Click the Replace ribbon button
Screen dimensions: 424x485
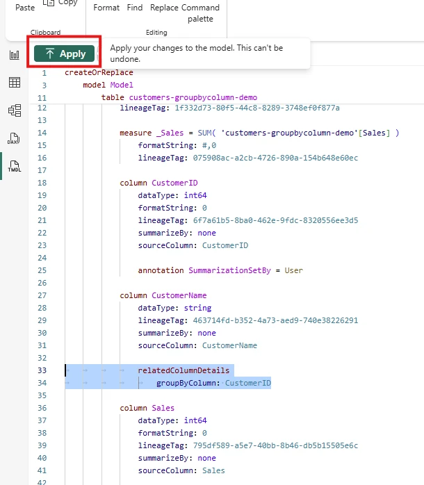coord(164,8)
